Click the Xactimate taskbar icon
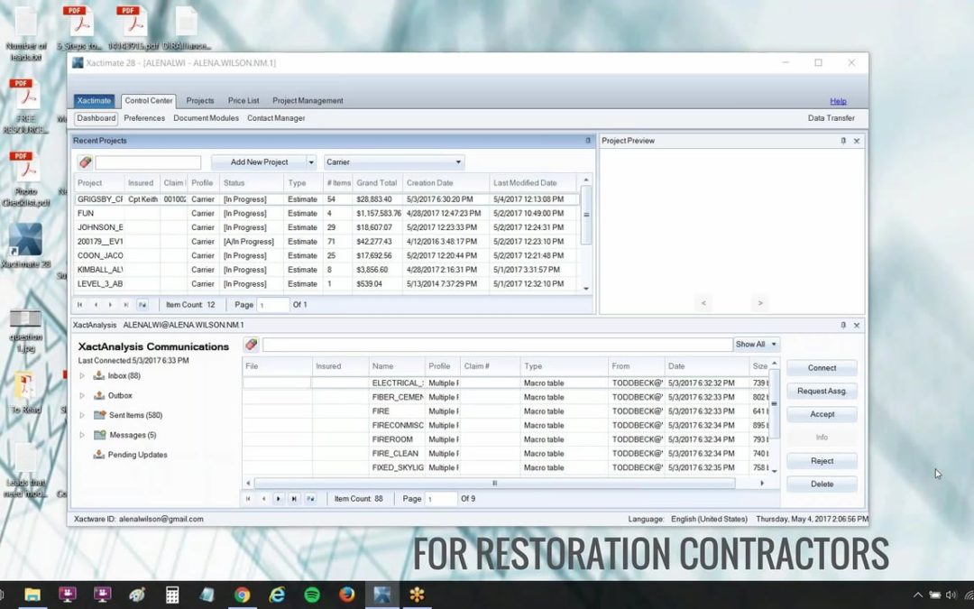The width and height of the screenshot is (974, 609). click(x=381, y=595)
